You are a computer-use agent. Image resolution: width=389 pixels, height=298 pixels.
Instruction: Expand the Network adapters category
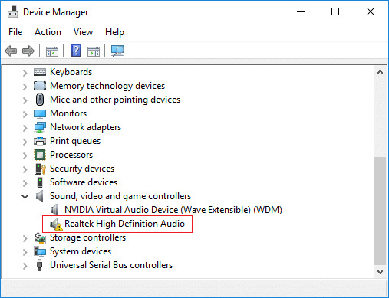tap(25, 127)
